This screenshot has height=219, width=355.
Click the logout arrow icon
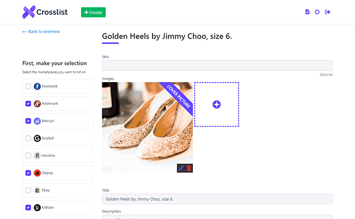328,12
